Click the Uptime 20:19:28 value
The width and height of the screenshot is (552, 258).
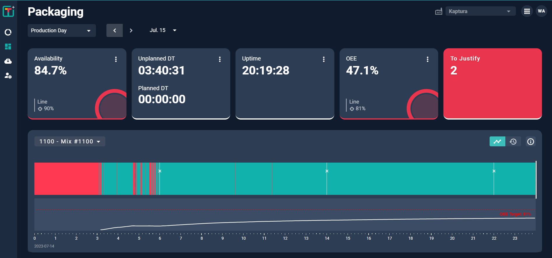266,71
